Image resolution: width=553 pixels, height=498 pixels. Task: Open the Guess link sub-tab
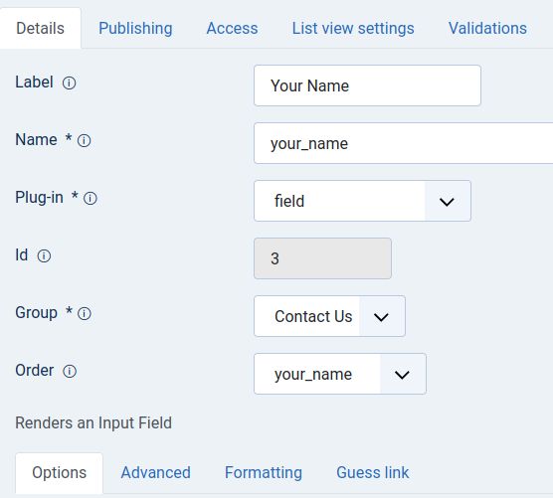pos(372,472)
